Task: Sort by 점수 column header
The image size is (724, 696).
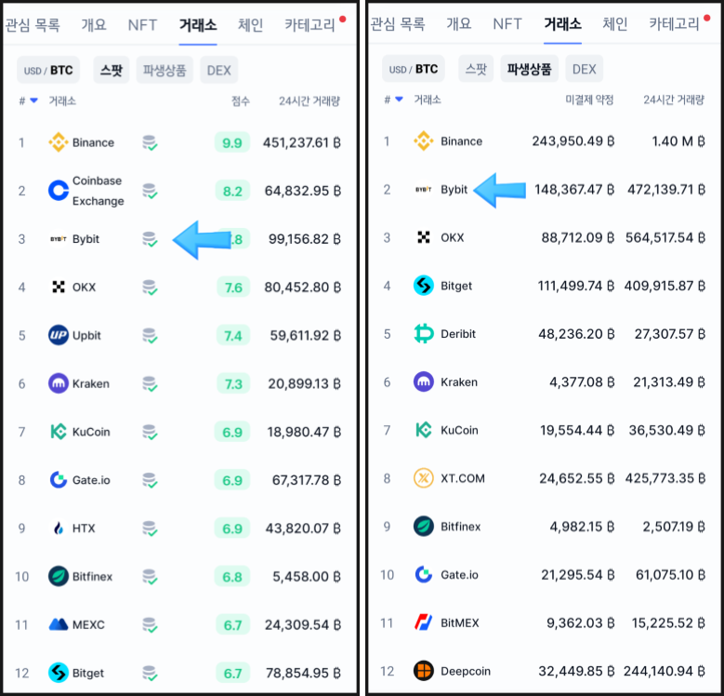Action: point(240,100)
